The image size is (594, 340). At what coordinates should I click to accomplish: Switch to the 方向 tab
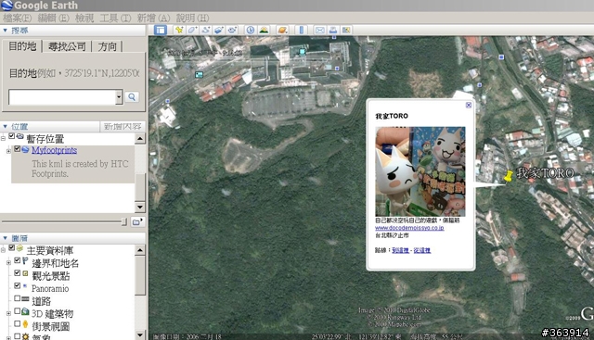[x=108, y=46]
